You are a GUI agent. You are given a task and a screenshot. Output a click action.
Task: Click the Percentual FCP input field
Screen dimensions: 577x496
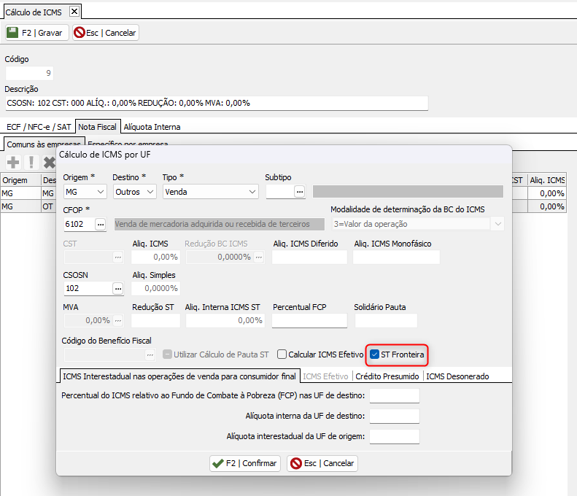(x=310, y=320)
